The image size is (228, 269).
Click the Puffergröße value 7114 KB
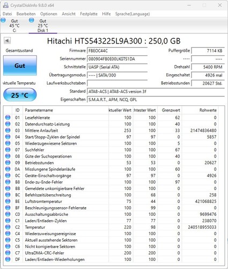[208, 51]
